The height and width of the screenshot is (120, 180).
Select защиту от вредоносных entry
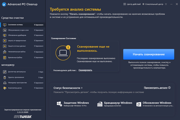(23, 41)
